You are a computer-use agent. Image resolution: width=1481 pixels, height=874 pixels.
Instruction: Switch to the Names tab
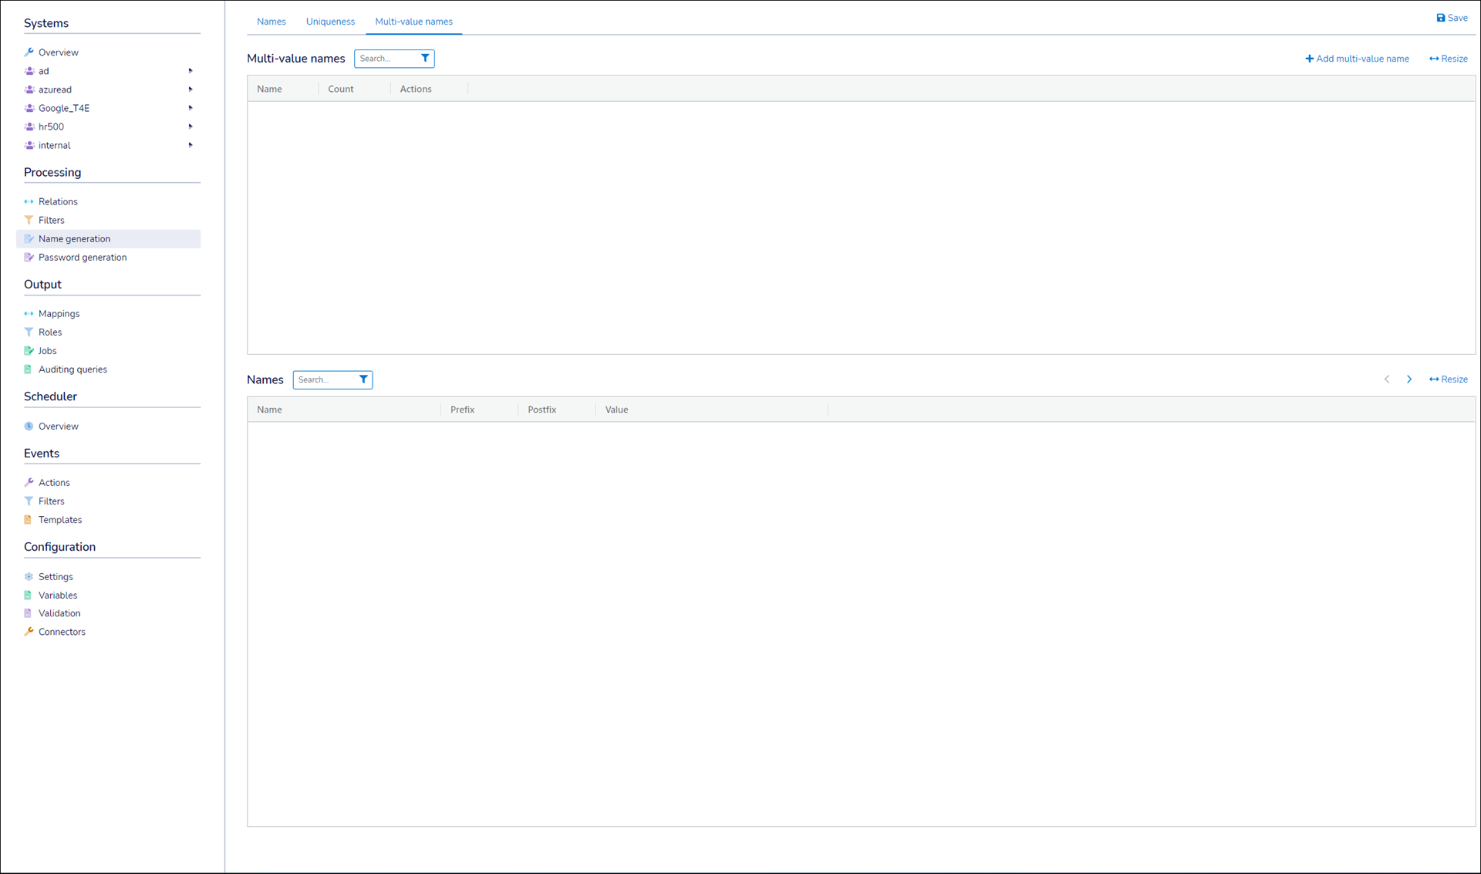(x=271, y=22)
